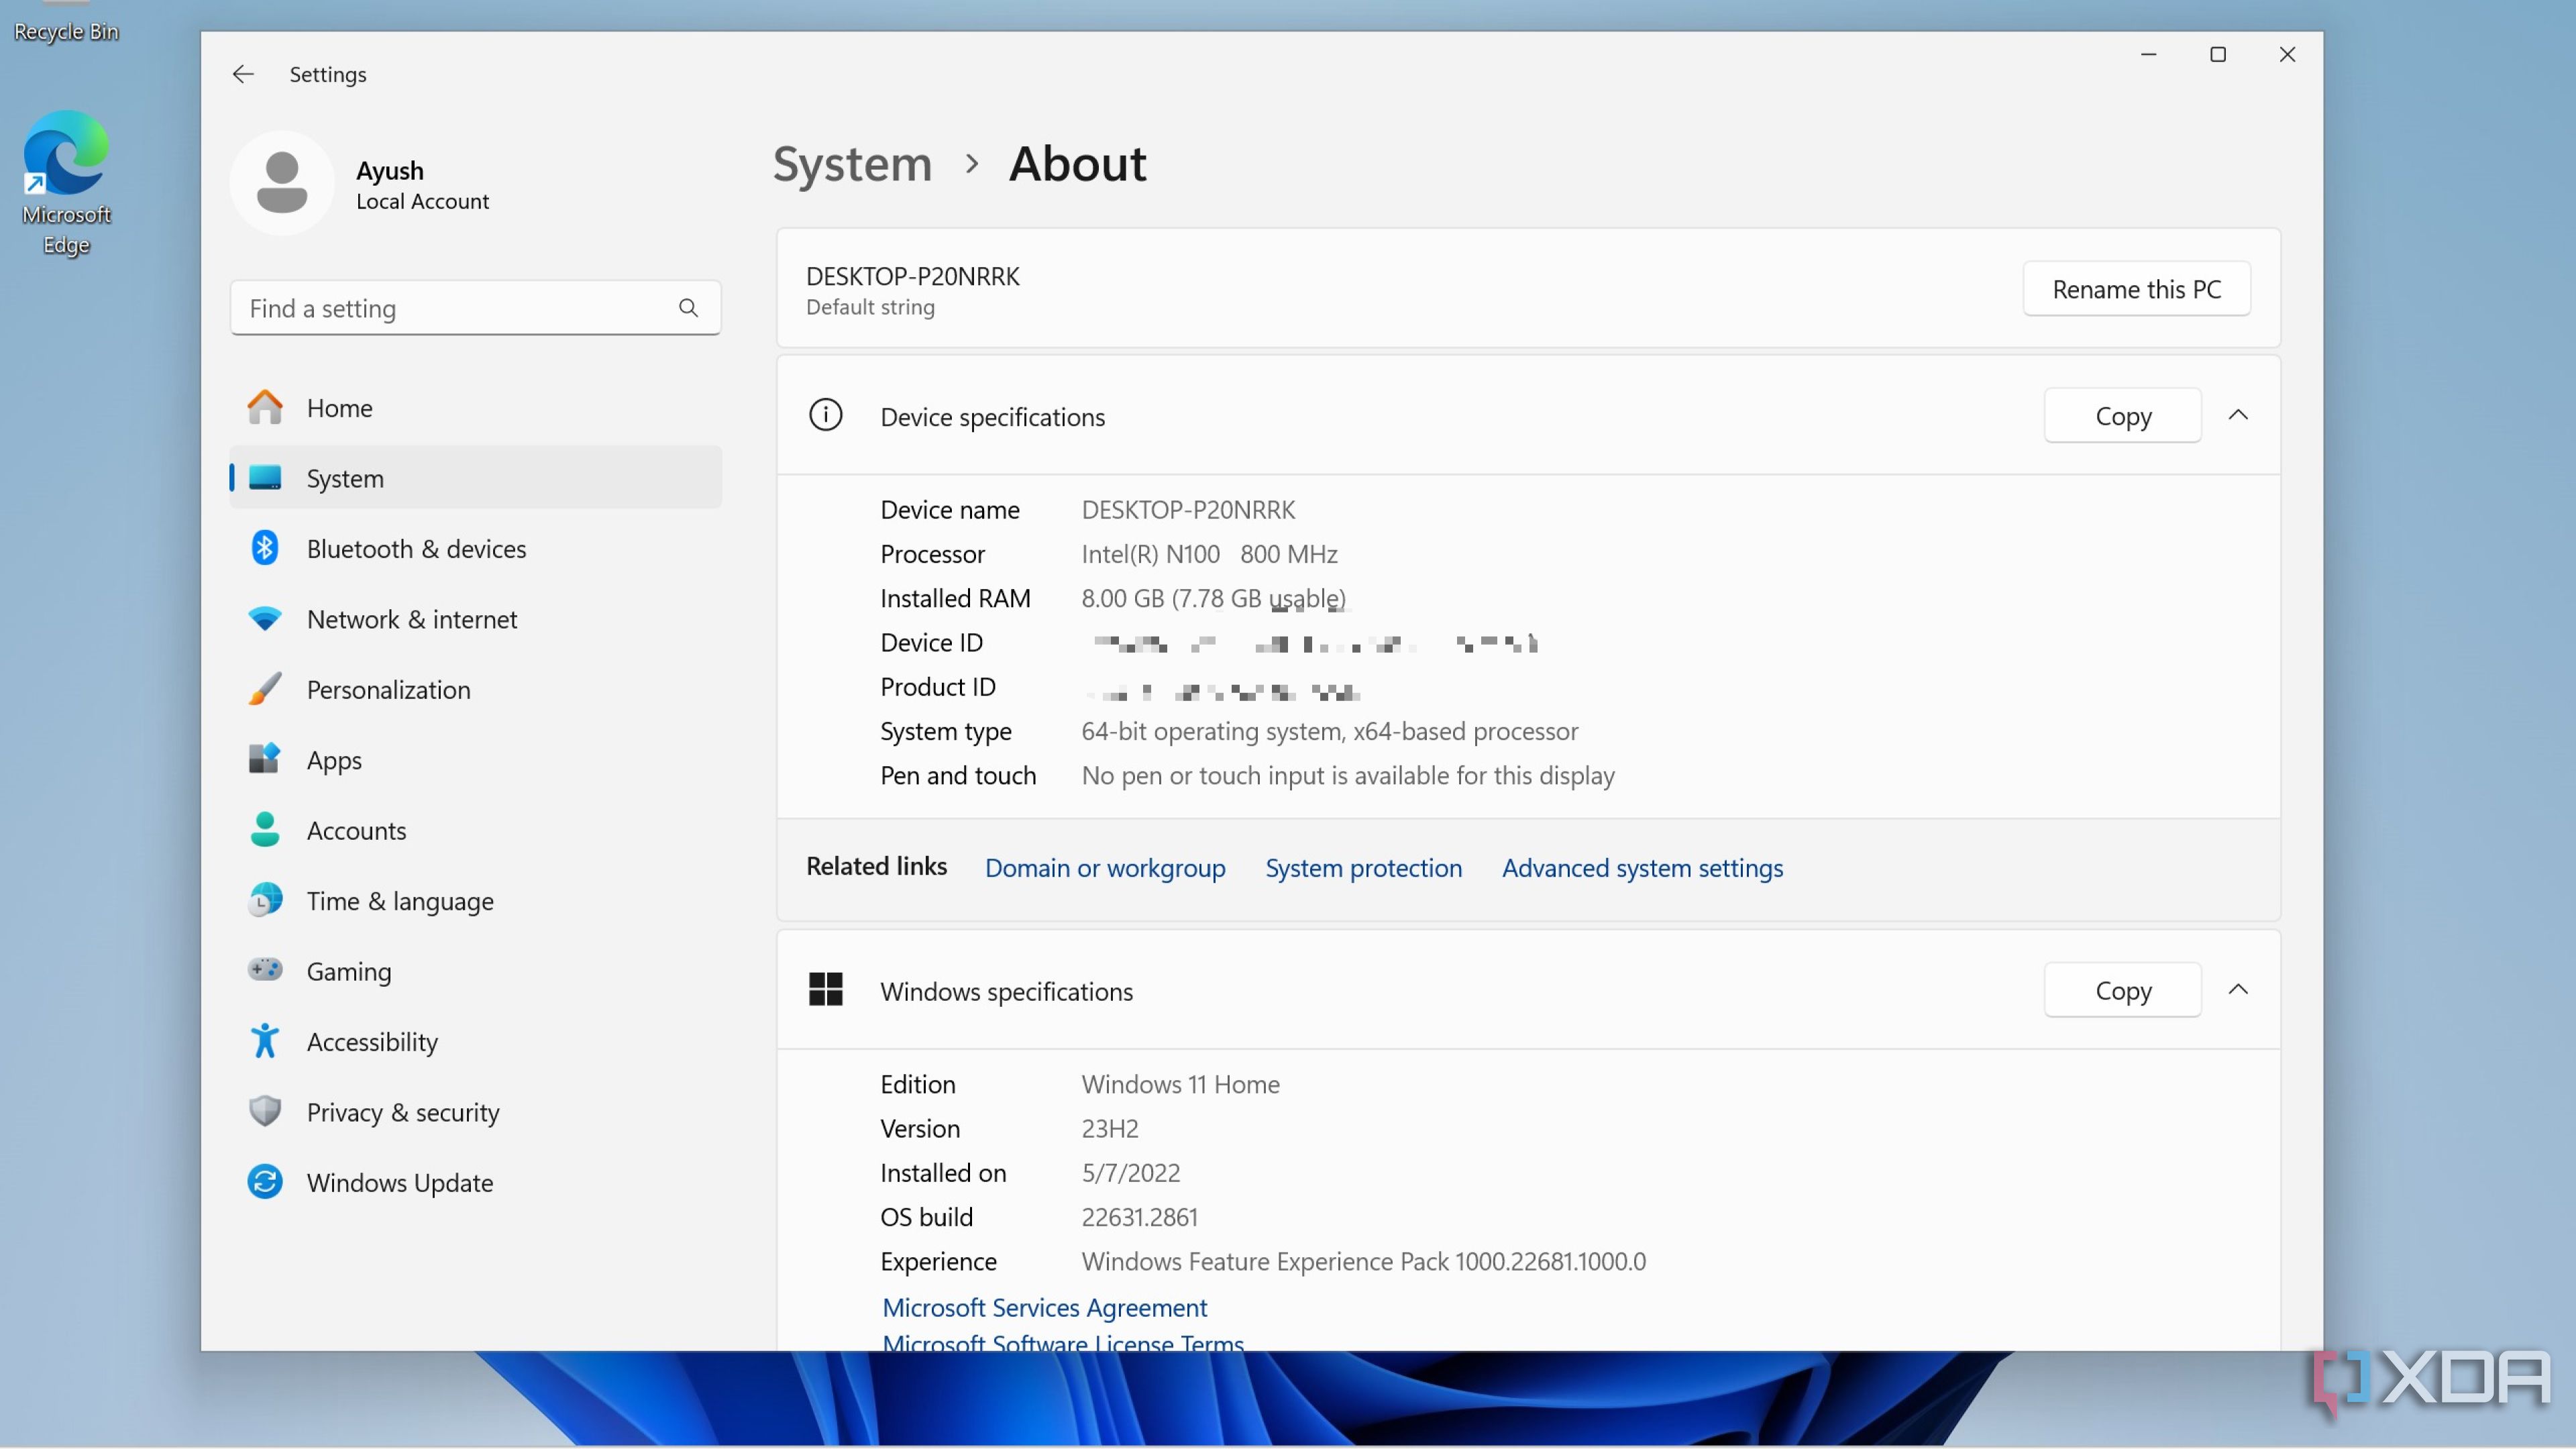Click System in the breadcrumb
This screenshot has width=2576, height=1449.
point(852,164)
